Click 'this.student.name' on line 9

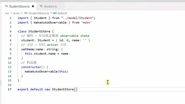(x=40, y=54)
